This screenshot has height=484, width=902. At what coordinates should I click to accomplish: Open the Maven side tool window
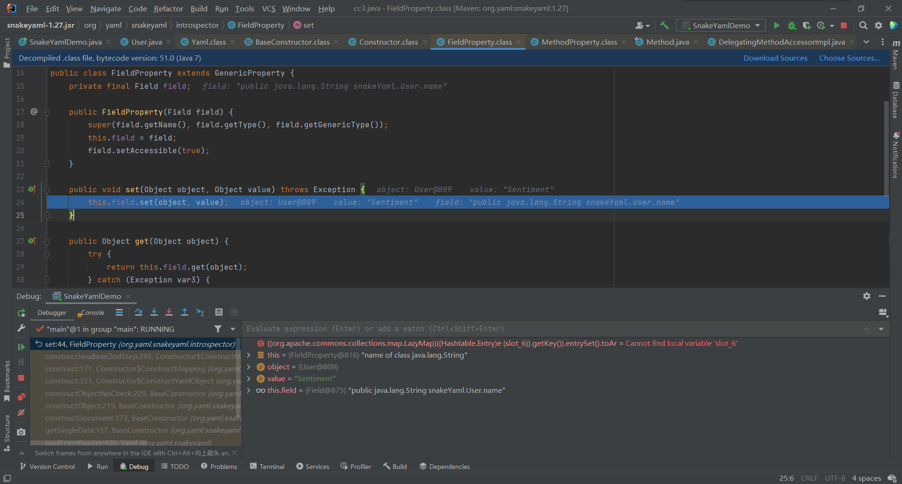[896, 55]
